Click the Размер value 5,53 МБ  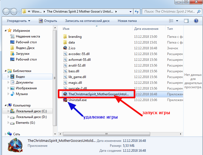pyautogui.click(x=128, y=146)
